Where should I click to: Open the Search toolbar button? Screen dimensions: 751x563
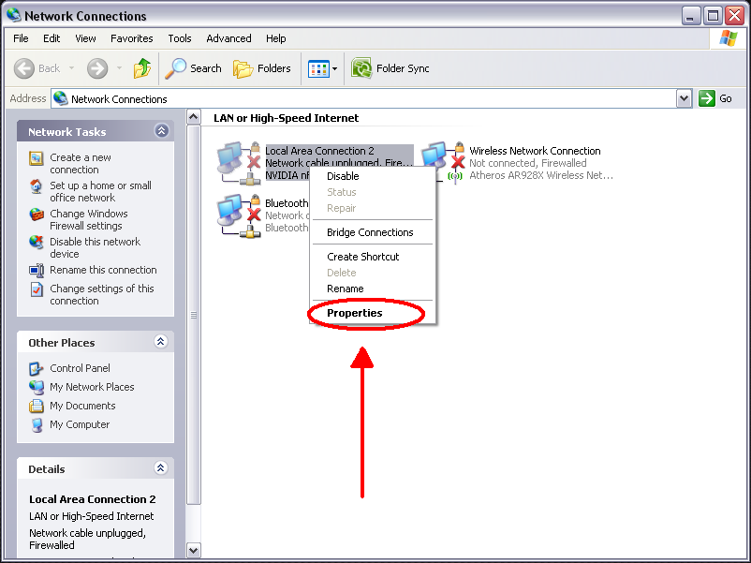coord(193,68)
